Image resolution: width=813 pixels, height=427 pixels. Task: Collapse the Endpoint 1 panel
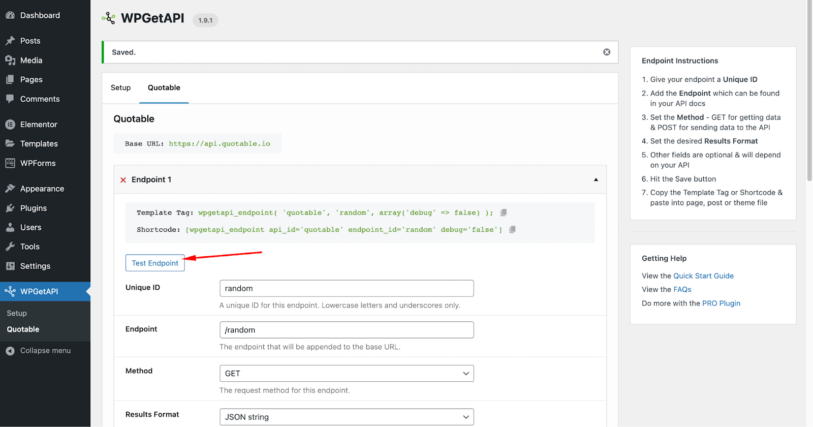(x=596, y=179)
